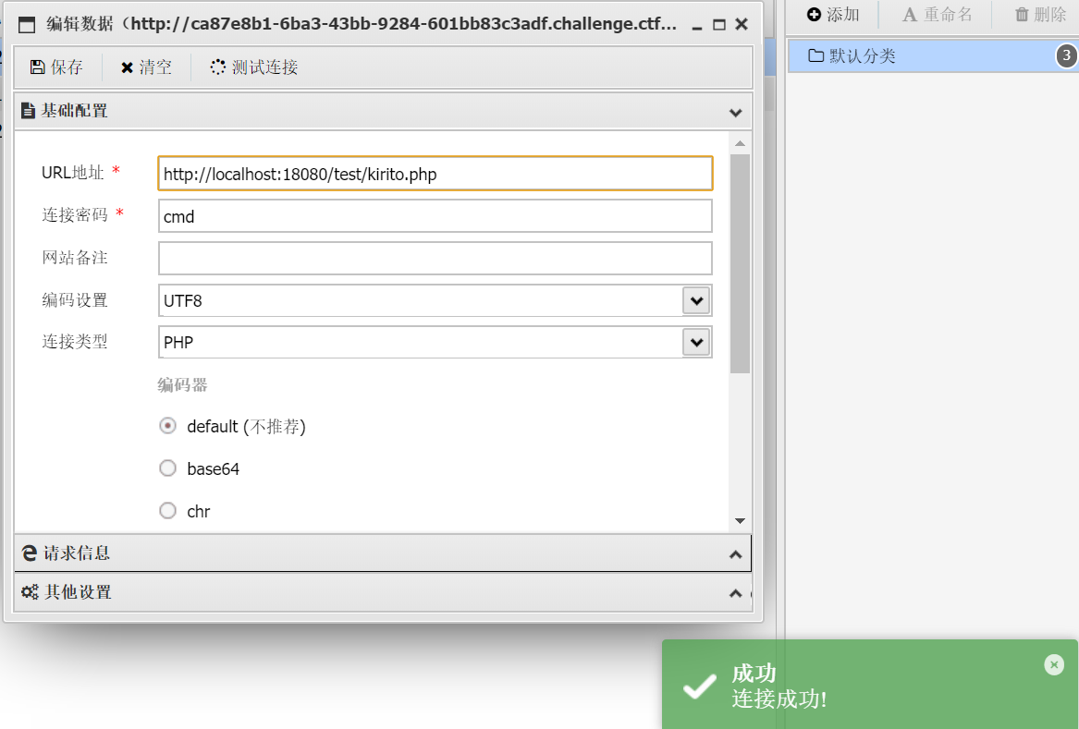Rename category using 重命名 button
This screenshot has height=729, width=1079.
click(938, 15)
